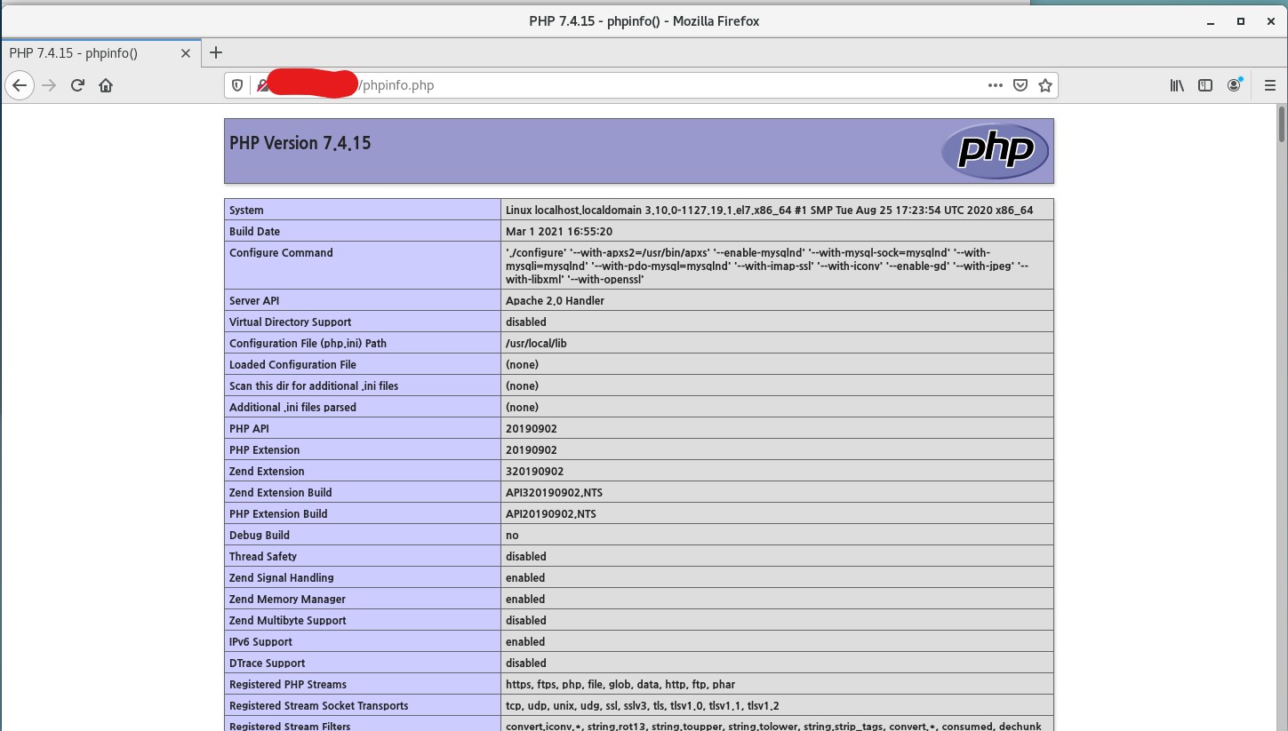Bookmark this page with star
Image resolution: width=1288 pixels, height=731 pixels.
[x=1045, y=85]
